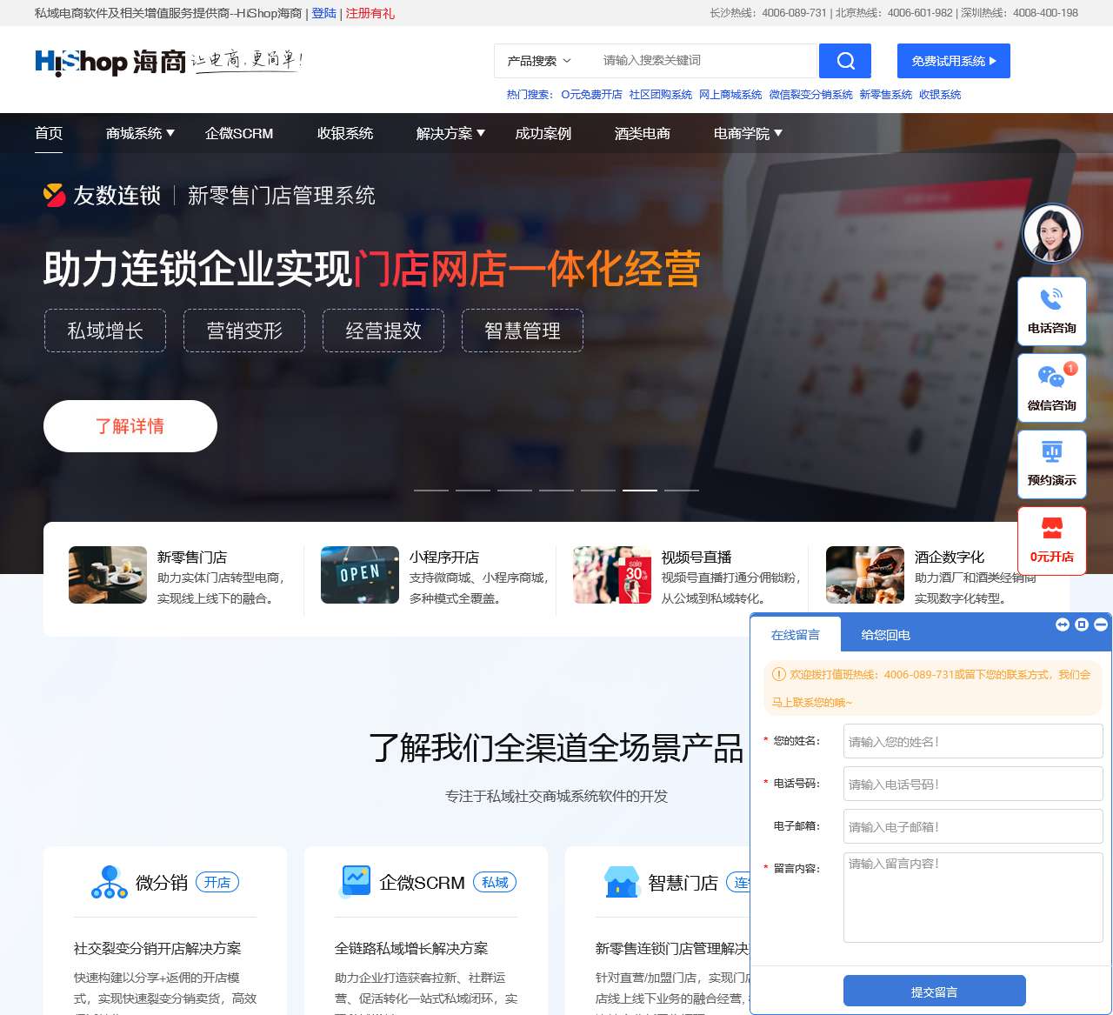Click the 酒企数字化 title text
Screen dimensions: 1113x1015
[950, 558]
